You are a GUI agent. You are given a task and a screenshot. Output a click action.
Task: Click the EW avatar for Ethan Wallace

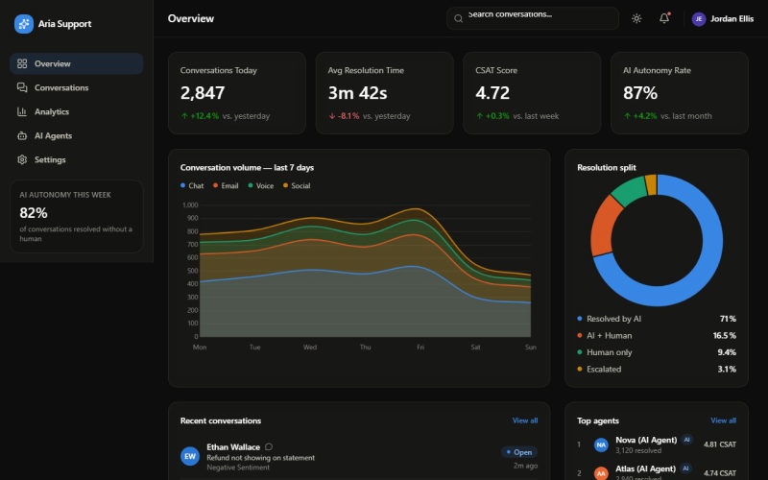pos(190,457)
